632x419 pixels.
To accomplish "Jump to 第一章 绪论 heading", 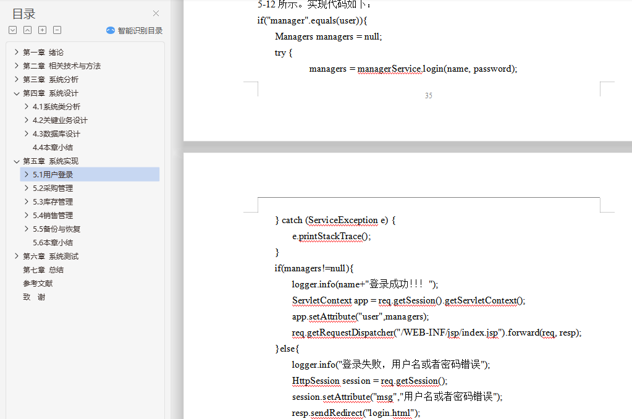I will pyautogui.click(x=43, y=53).
